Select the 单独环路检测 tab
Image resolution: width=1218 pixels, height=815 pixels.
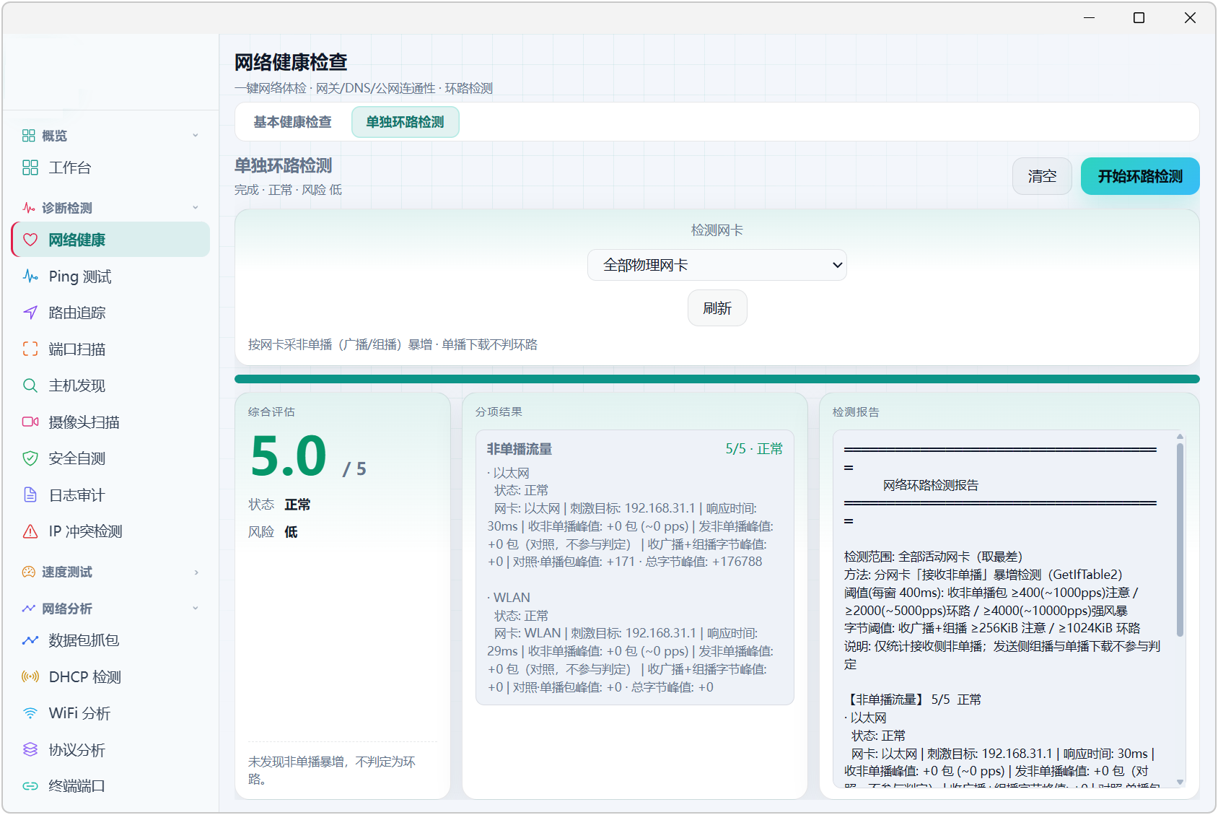pos(405,122)
